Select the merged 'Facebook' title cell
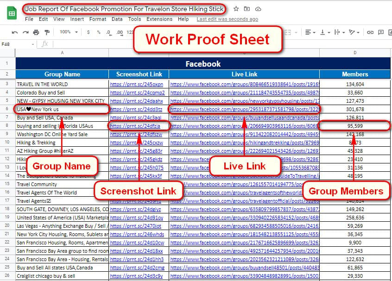This screenshot has width=392, height=281. [x=203, y=64]
